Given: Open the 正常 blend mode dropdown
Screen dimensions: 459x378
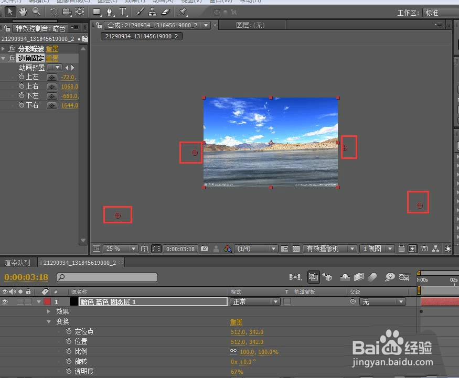Looking at the screenshot, I should pos(255,301).
